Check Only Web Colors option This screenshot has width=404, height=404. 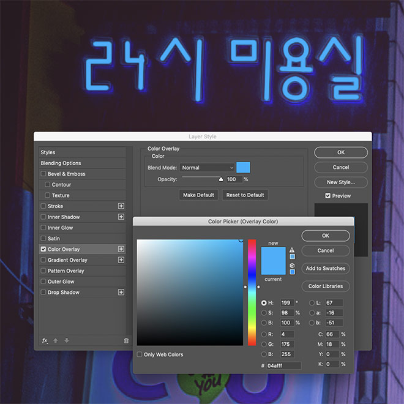point(140,354)
